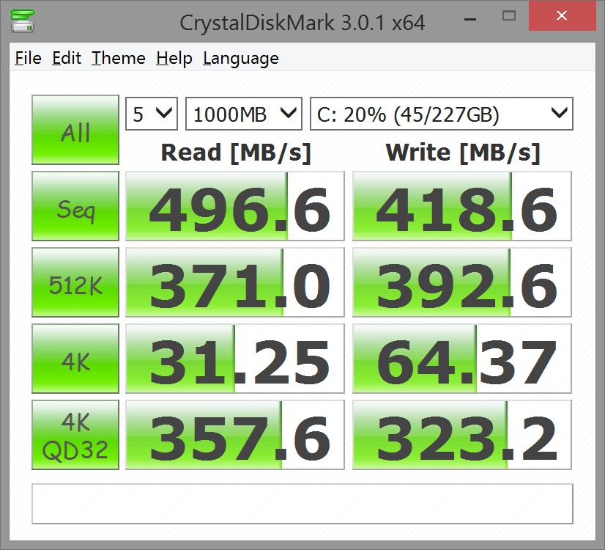Select the 512K read result 371.0
Image resolution: width=605 pixels, height=550 pixels.
[x=235, y=282]
